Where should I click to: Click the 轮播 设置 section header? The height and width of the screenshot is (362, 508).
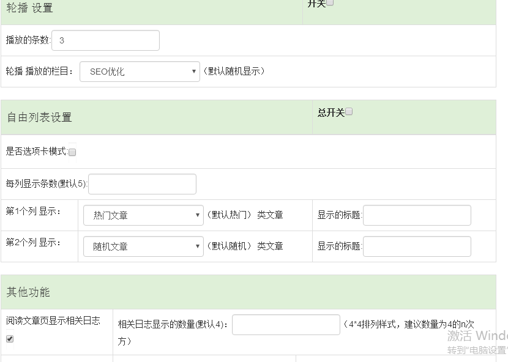29,9
